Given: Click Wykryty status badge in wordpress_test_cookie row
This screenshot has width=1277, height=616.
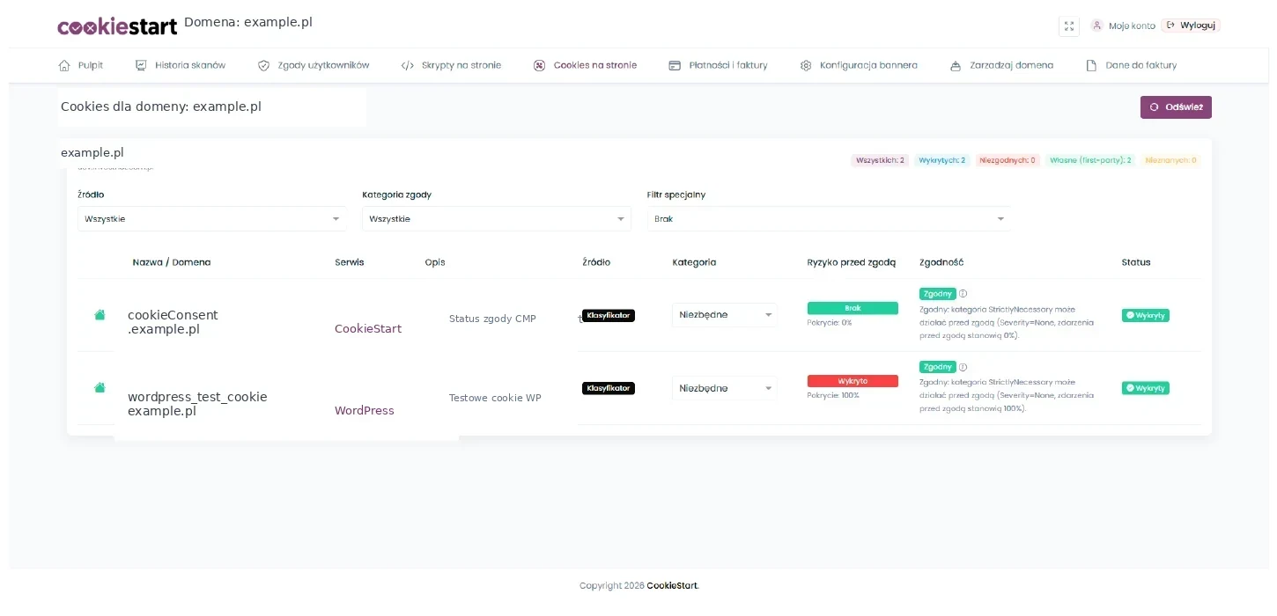Looking at the screenshot, I should point(1146,388).
